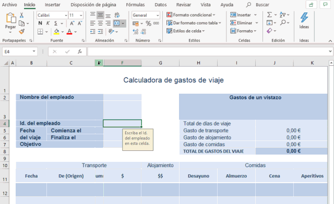The height and width of the screenshot is (204, 334).
Task: Click the Fill down icon
Action: (x=269, y=23)
